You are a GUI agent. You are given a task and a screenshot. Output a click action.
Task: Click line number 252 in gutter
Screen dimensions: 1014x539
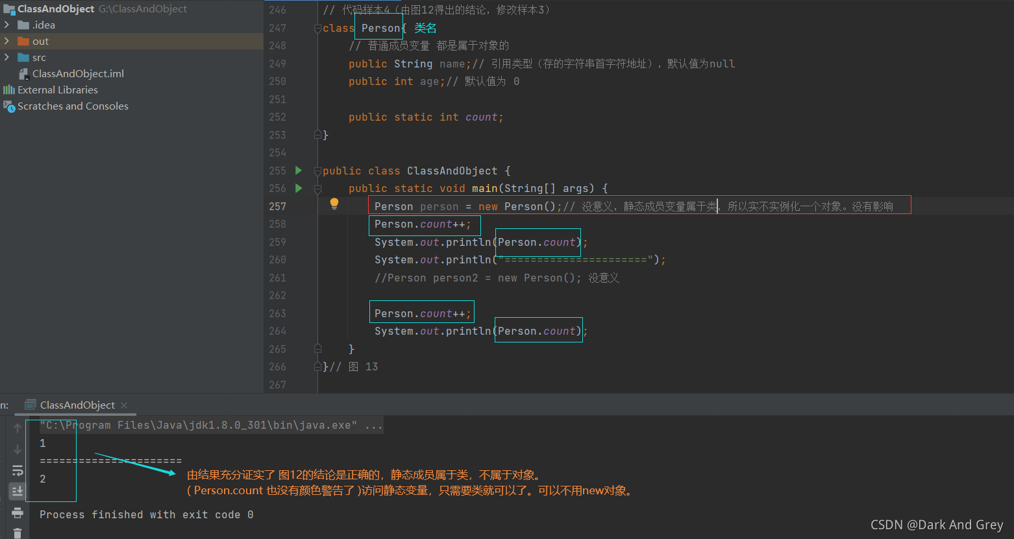tap(277, 117)
